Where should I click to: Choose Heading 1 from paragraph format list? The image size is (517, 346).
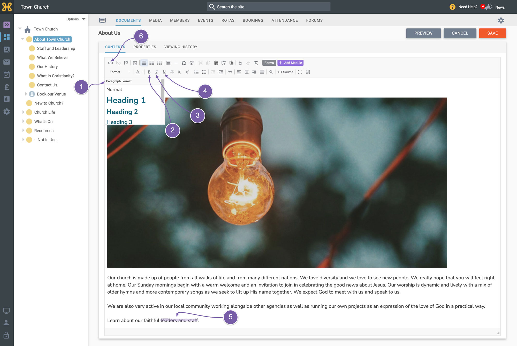(x=126, y=100)
